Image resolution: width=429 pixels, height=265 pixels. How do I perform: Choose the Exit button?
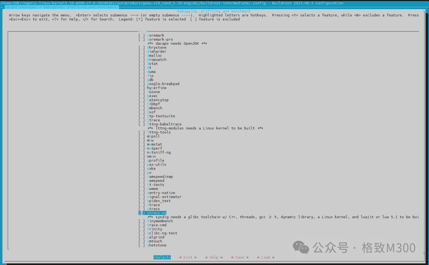pos(188,257)
